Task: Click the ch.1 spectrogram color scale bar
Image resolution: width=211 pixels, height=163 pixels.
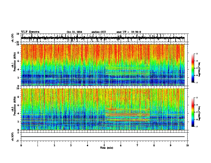Action: click(x=193, y=68)
